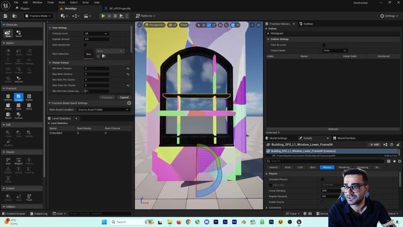The width and height of the screenshot is (403, 227).
Task: Open the Fracture Level dropdown
Action: 96,33
